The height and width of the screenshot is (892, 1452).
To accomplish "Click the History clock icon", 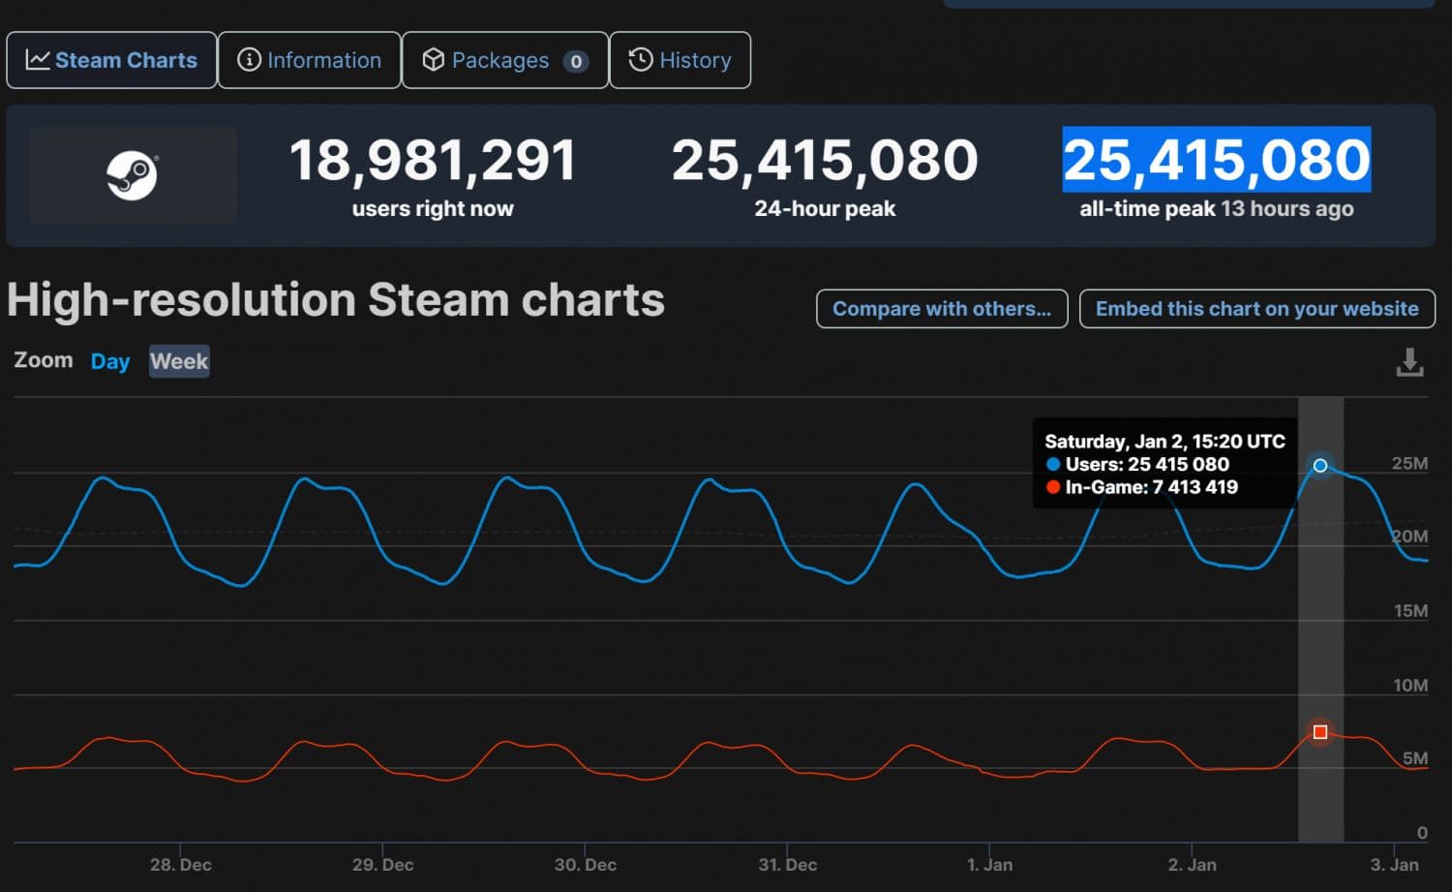I will coord(640,60).
